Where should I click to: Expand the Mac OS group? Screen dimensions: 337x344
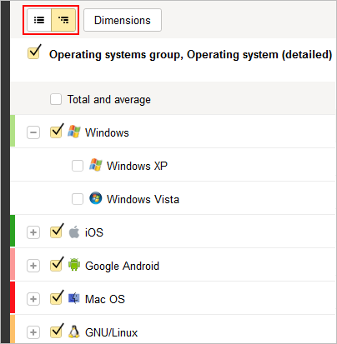[33, 299]
